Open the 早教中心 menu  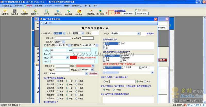point(18,6)
